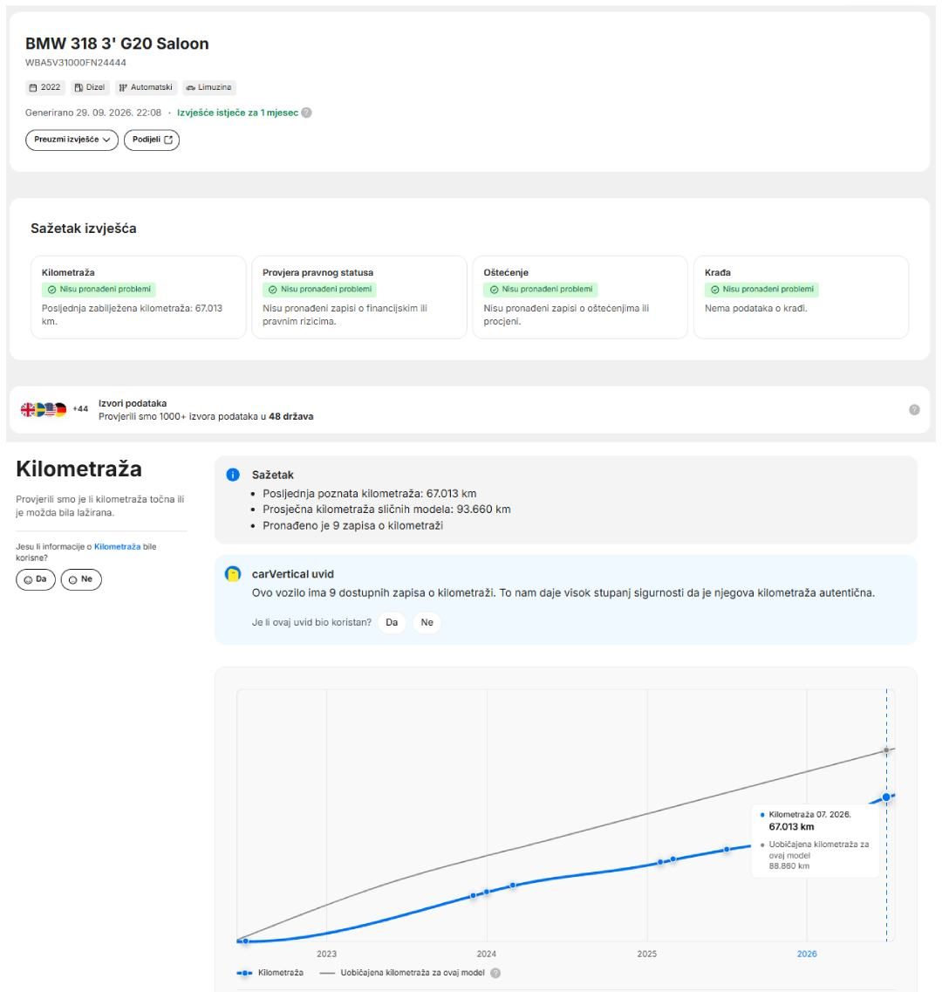Screen dimensions: 942x992
Task: Toggle Uobičajena kilometraža series in chart legend
Action: pos(402,973)
